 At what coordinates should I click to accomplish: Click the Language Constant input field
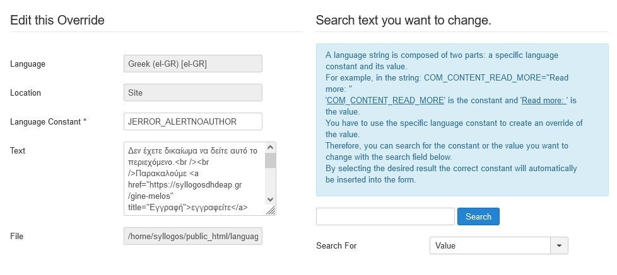(193, 121)
